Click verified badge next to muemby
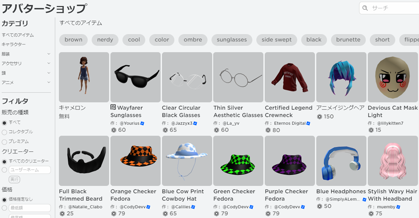Screen dimensions: 419x218 (398, 207)
